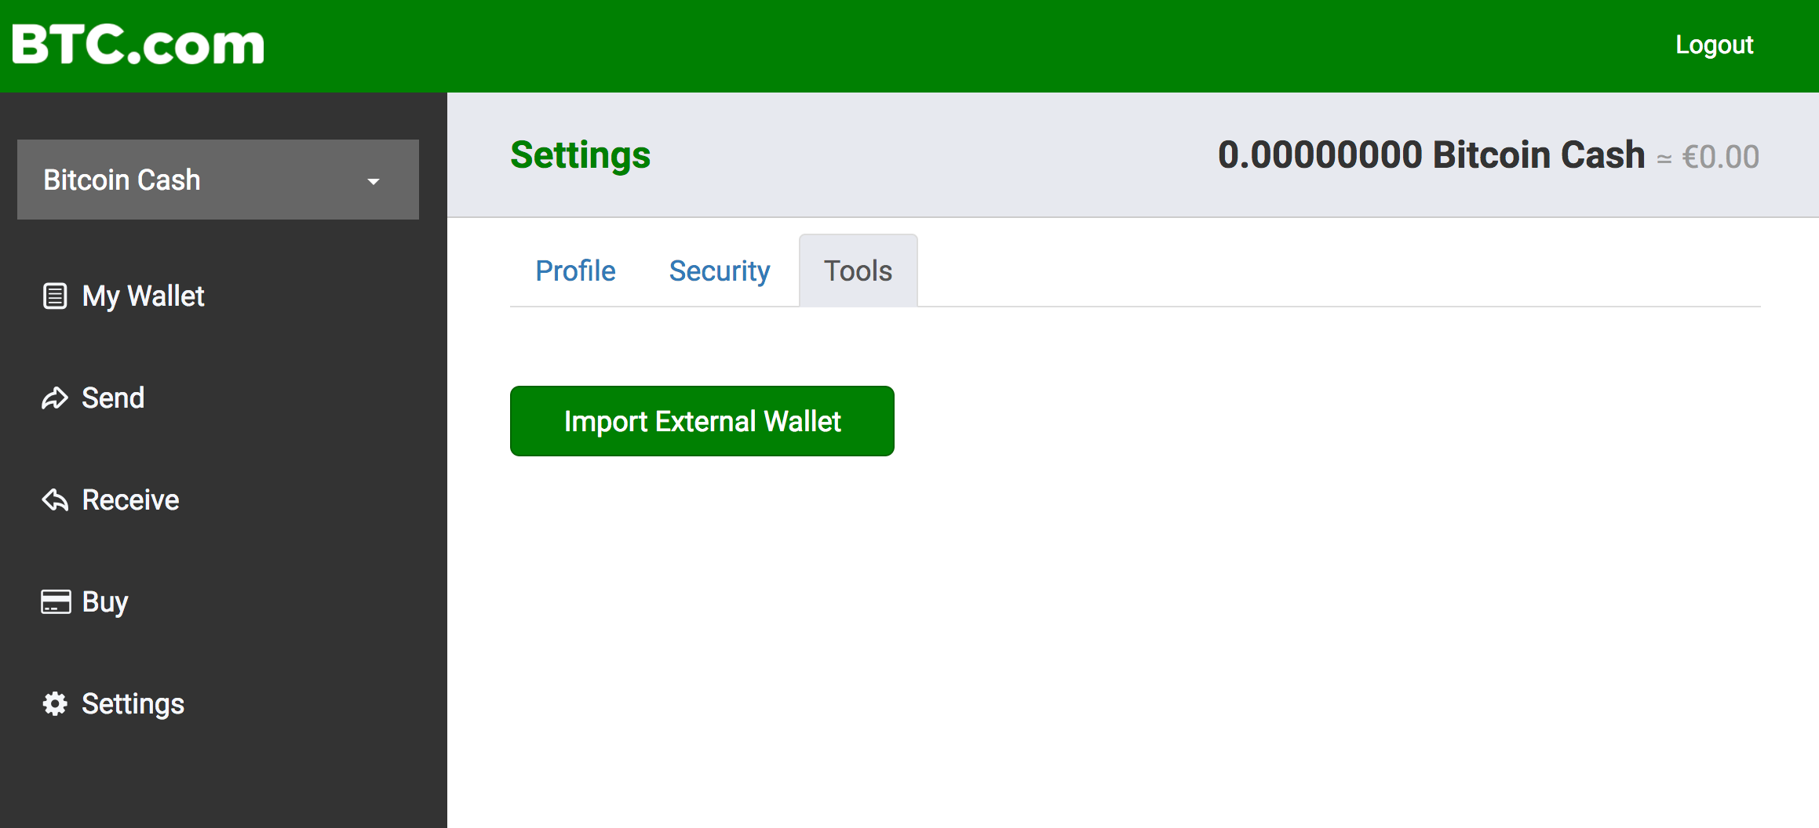
Task: Click the BTC.com logo
Action: (138, 44)
